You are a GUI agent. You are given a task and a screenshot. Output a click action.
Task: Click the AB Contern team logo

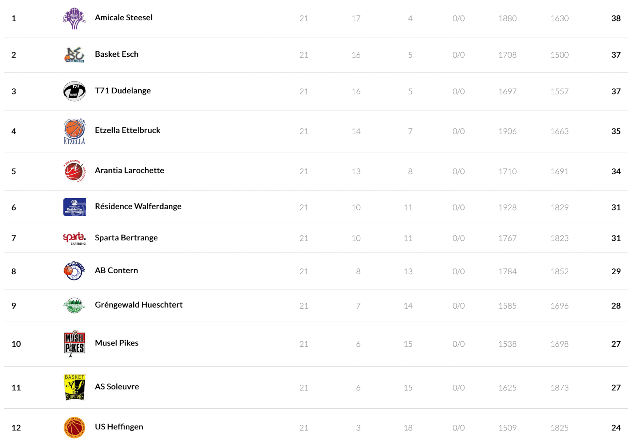click(74, 271)
